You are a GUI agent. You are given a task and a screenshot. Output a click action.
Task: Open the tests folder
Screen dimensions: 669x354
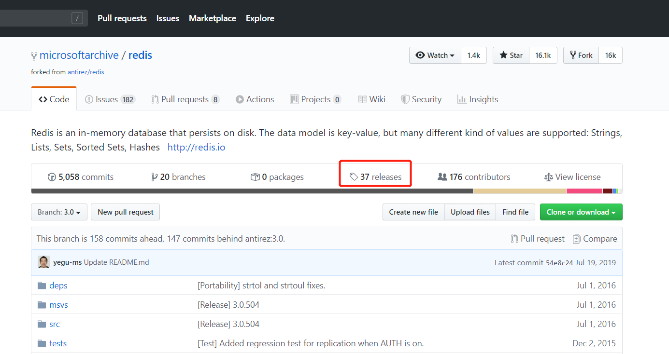58,343
